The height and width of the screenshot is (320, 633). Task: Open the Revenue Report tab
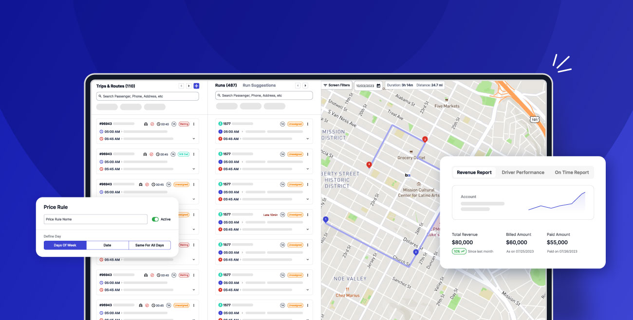click(474, 172)
